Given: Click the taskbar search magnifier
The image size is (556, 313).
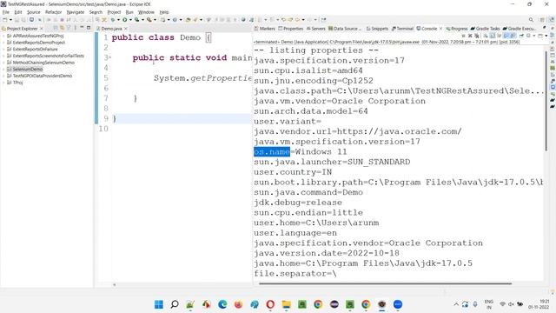Looking at the screenshot, I should (x=175, y=304).
